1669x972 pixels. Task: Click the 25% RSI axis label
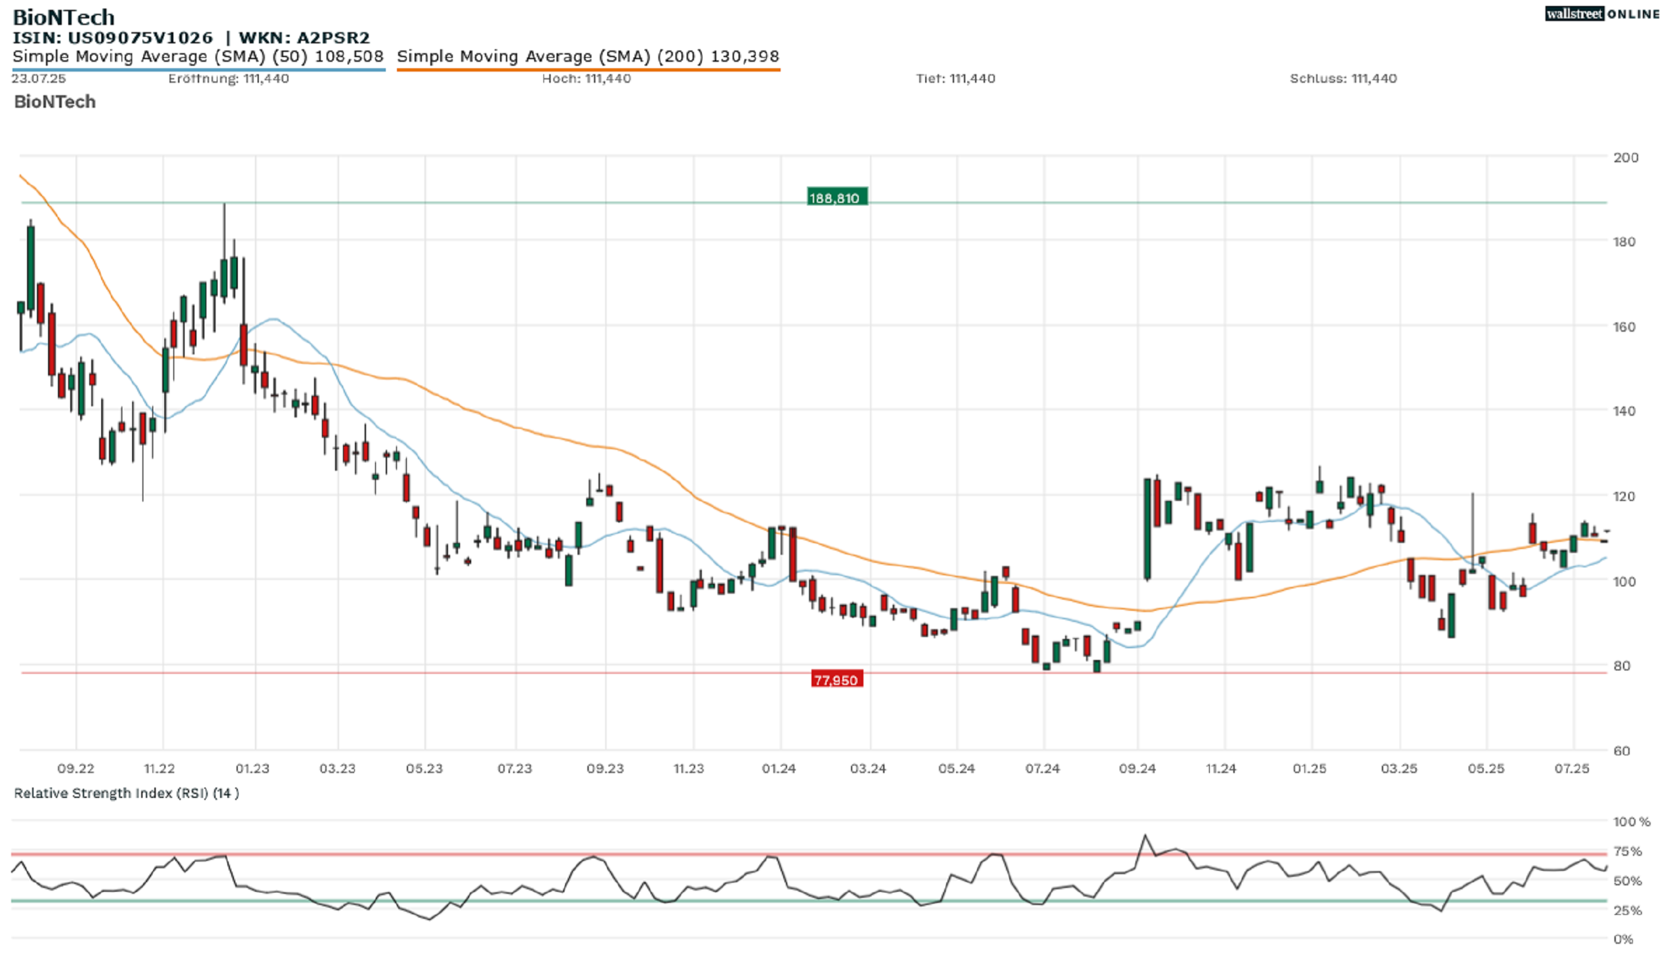[x=1627, y=911]
